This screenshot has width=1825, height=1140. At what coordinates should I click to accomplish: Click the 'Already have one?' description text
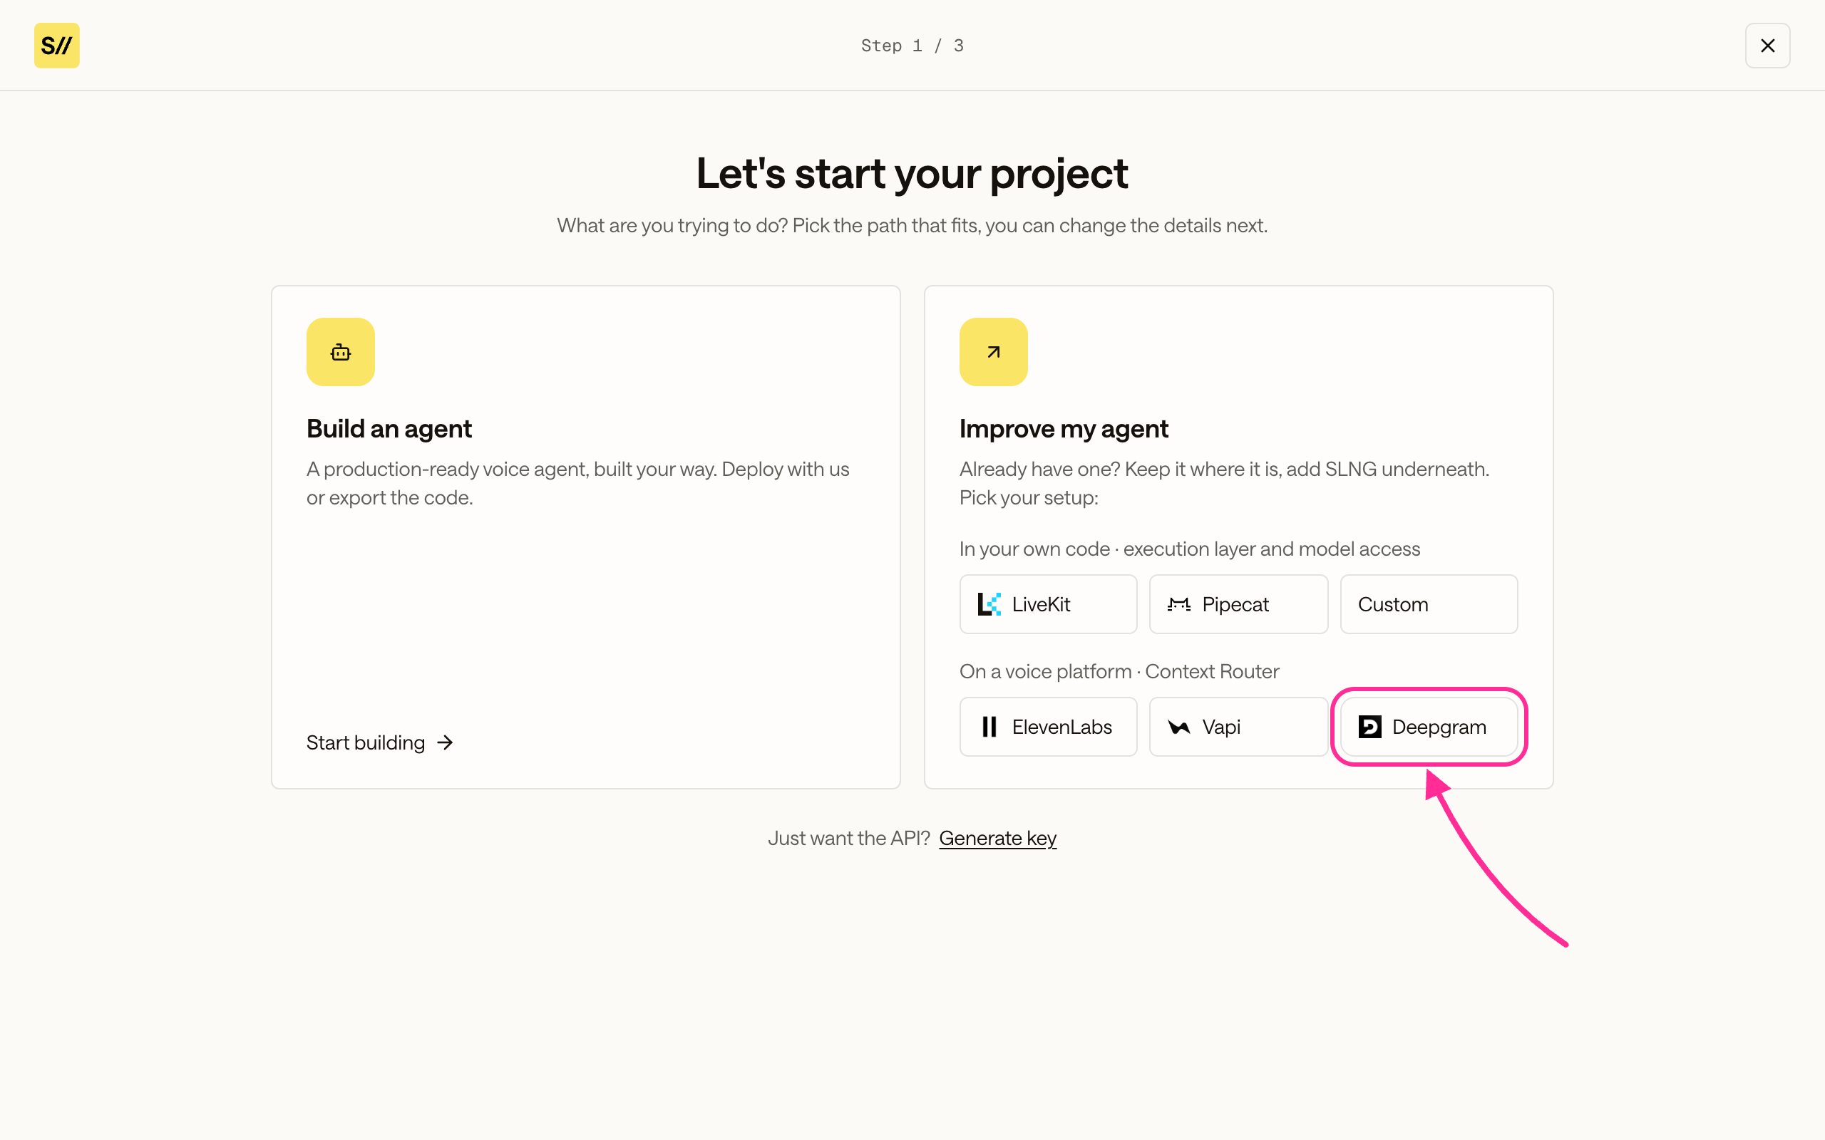(x=1224, y=483)
